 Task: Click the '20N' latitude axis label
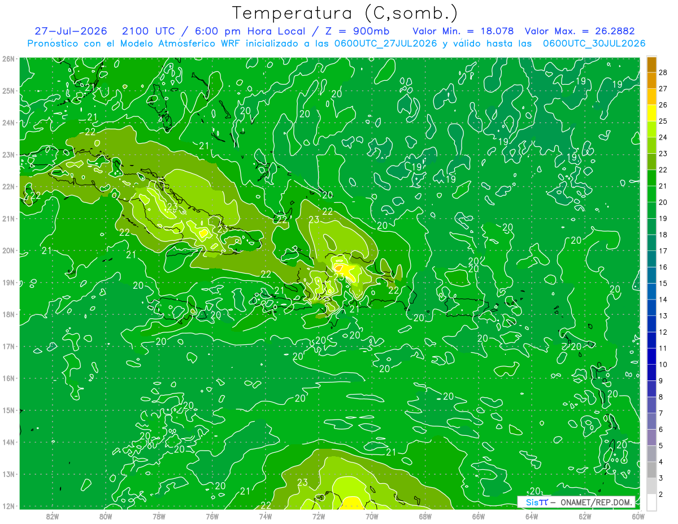point(8,250)
